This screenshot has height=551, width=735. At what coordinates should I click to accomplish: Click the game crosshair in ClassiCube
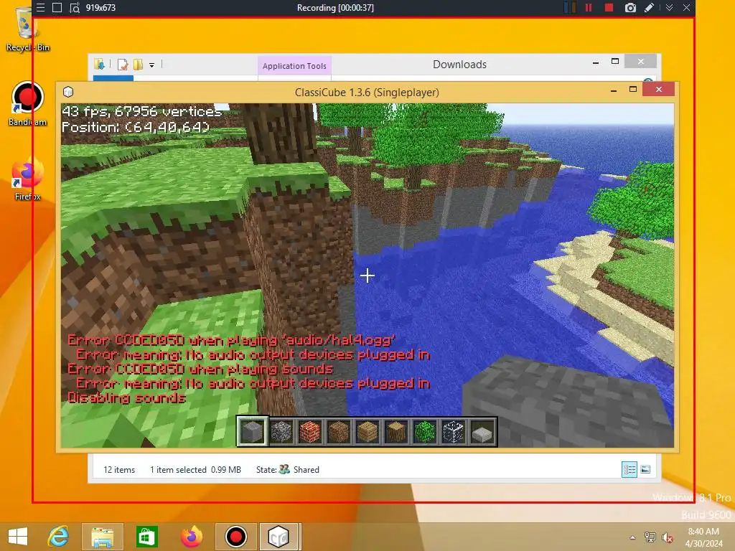(367, 275)
